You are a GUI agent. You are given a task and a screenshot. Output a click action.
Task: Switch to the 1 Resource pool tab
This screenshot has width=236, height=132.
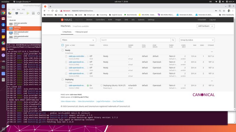81,32
